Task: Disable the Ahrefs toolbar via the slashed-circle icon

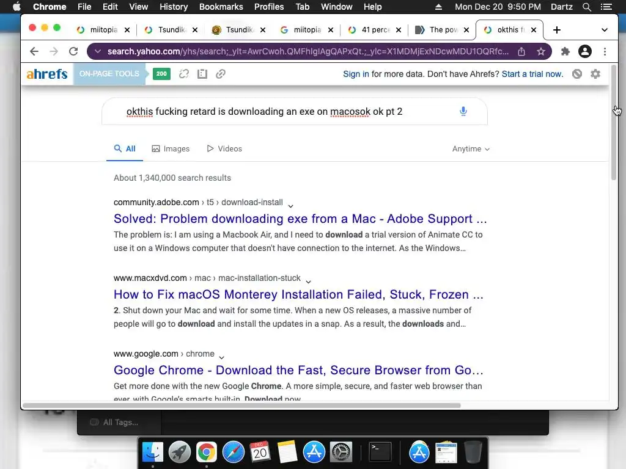Action: pyautogui.click(x=577, y=74)
